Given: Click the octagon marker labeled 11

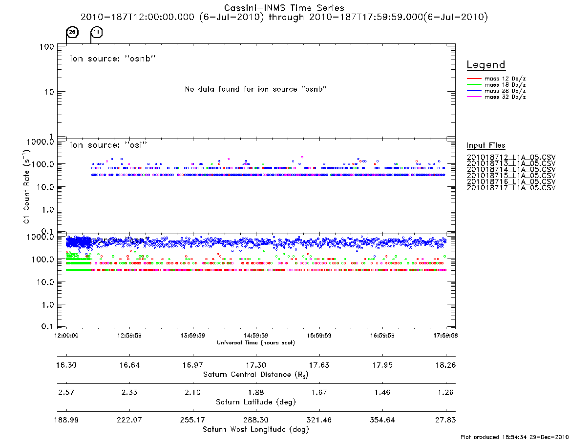Looking at the screenshot, I should point(97,32).
